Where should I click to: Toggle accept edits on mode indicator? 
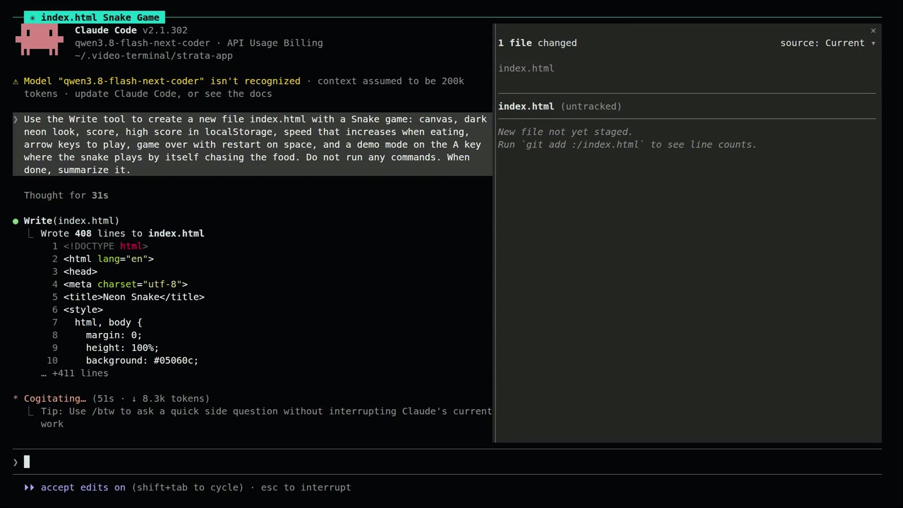[83, 487]
